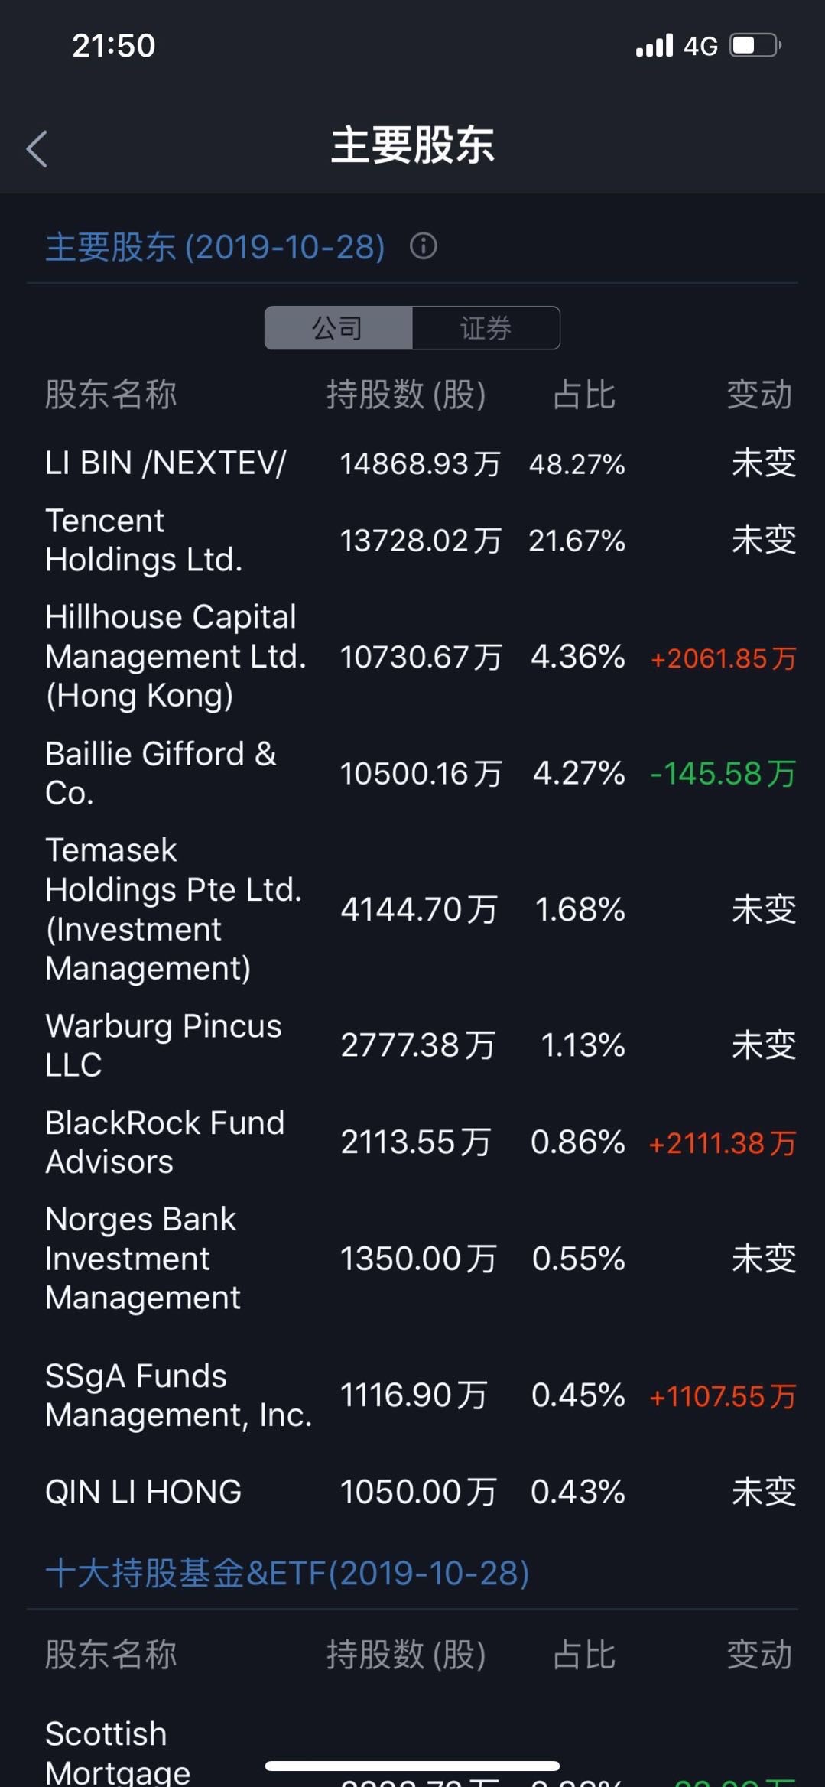Tap 十大持股基金&ETF section header

287,1574
